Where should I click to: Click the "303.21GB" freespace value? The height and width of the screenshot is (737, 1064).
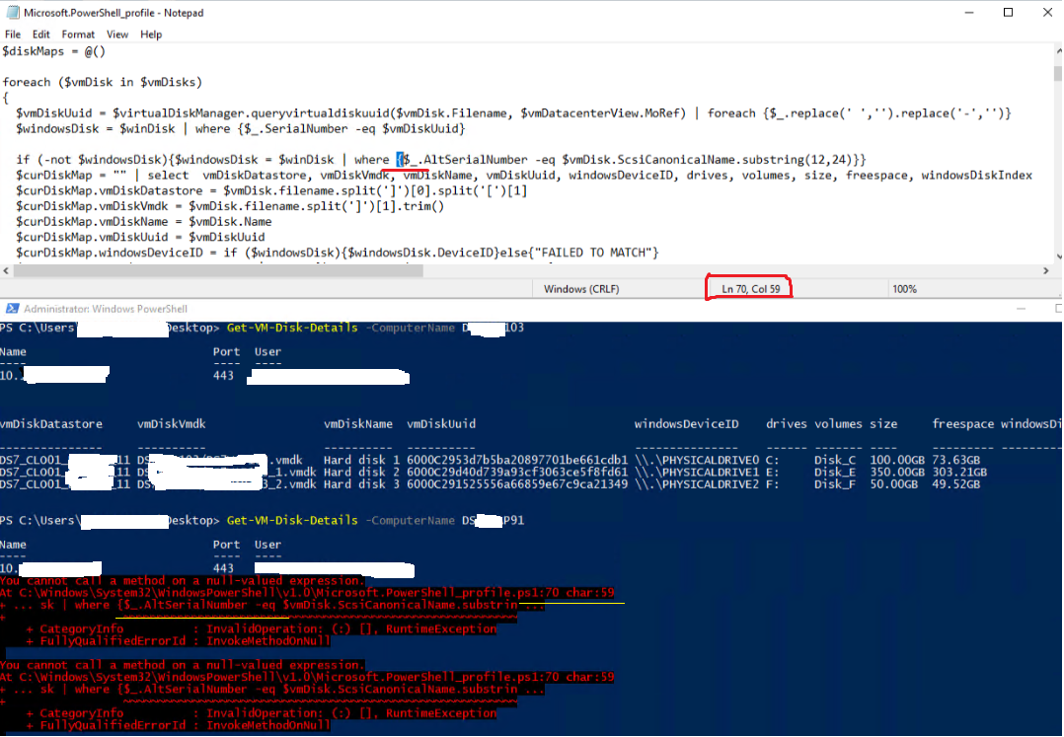point(959,473)
